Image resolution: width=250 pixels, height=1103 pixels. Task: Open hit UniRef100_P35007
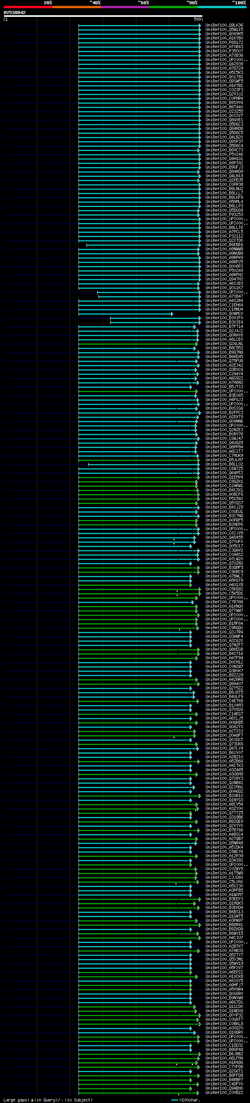224,51
